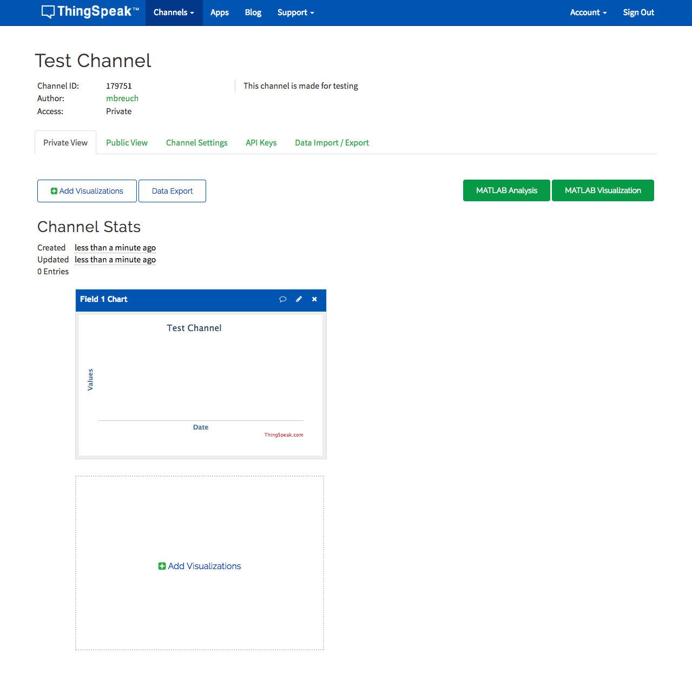Click plus icon in Add Visualizations button
The height and width of the screenshot is (686, 692).
click(54, 191)
